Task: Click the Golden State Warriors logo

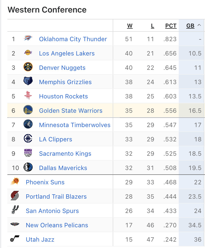Action: 28,110
